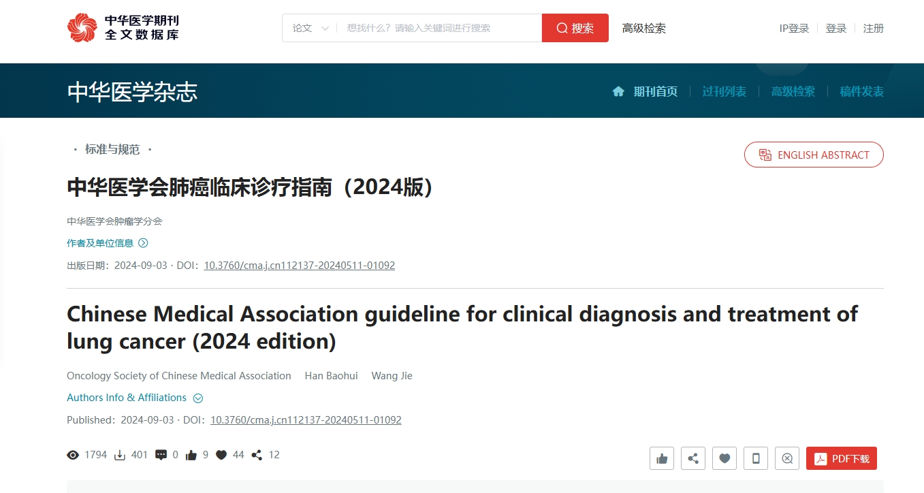Click the comment count icon beside 0
Screen dimensions: 924x493
[161, 455]
